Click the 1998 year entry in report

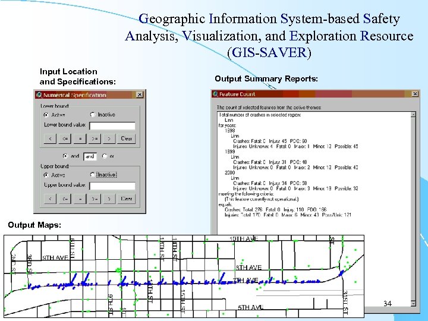230,130
